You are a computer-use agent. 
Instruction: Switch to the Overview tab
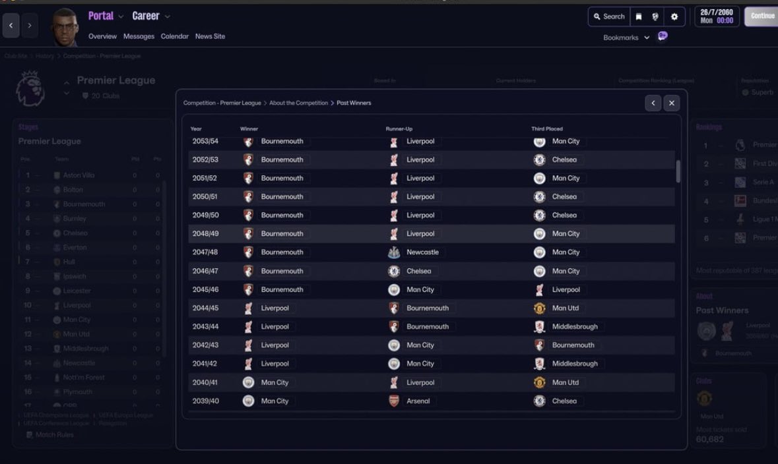tap(102, 36)
